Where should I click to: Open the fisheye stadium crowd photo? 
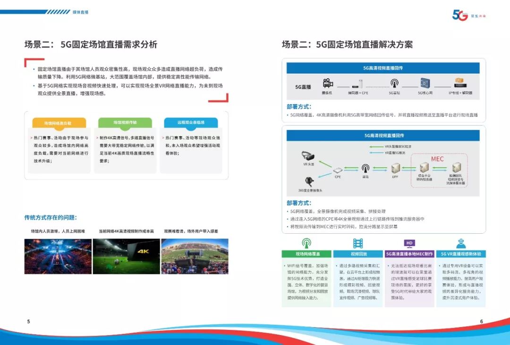click(195, 256)
